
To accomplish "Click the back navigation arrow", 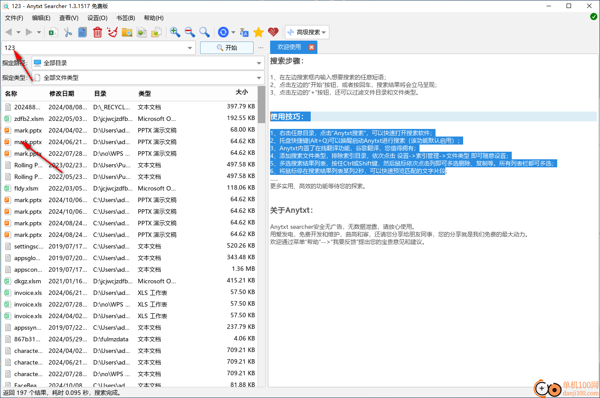I will coord(9,32).
